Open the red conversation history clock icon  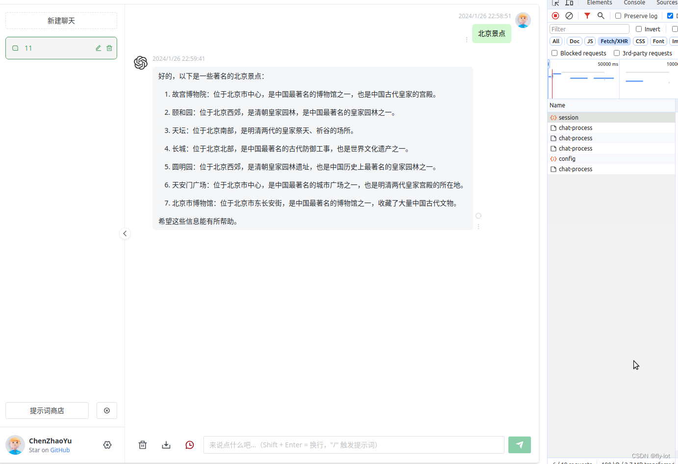(190, 445)
